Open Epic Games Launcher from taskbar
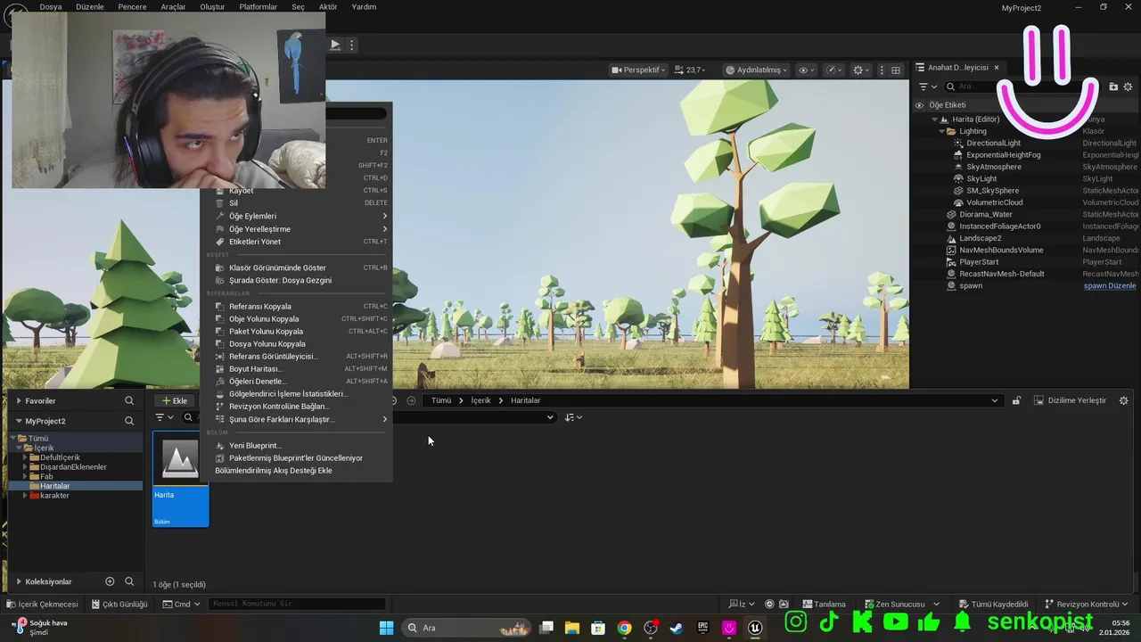The height and width of the screenshot is (642, 1141). 703,628
